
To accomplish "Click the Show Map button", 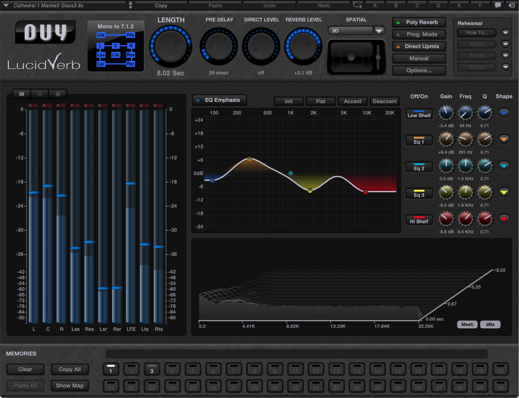I will (70, 385).
